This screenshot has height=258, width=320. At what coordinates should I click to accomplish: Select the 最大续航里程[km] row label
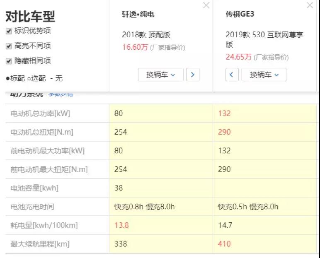40,244
